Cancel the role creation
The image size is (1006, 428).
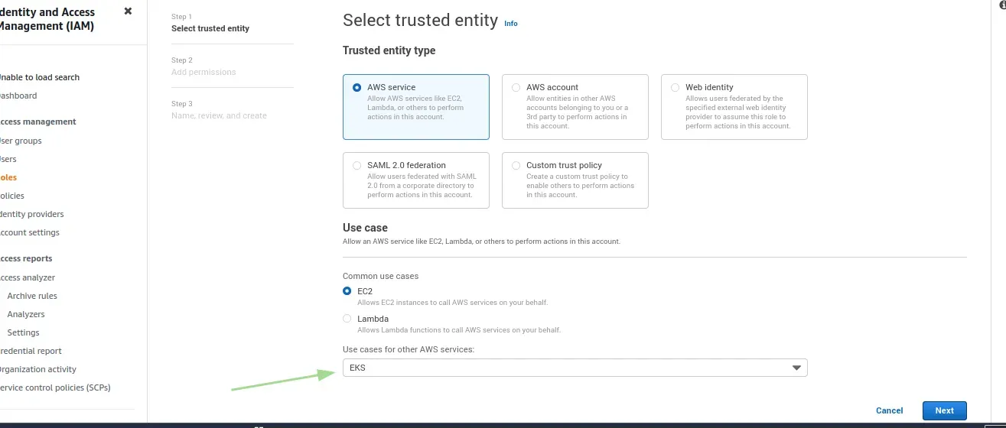point(889,410)
